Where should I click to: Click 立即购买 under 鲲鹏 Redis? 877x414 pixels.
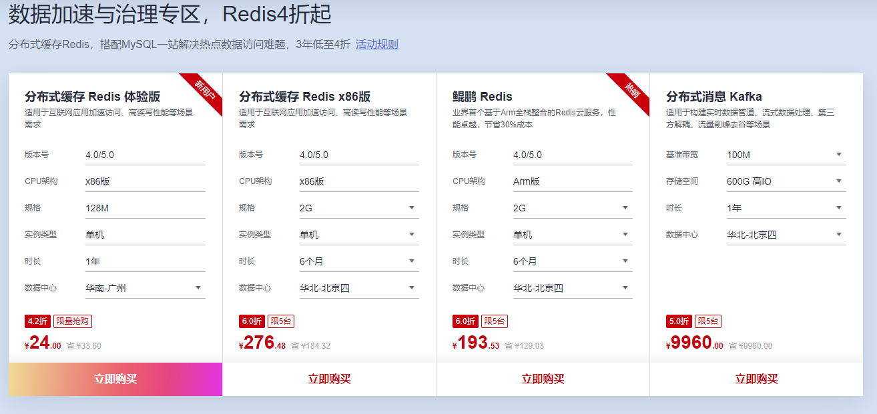point(543,379)
